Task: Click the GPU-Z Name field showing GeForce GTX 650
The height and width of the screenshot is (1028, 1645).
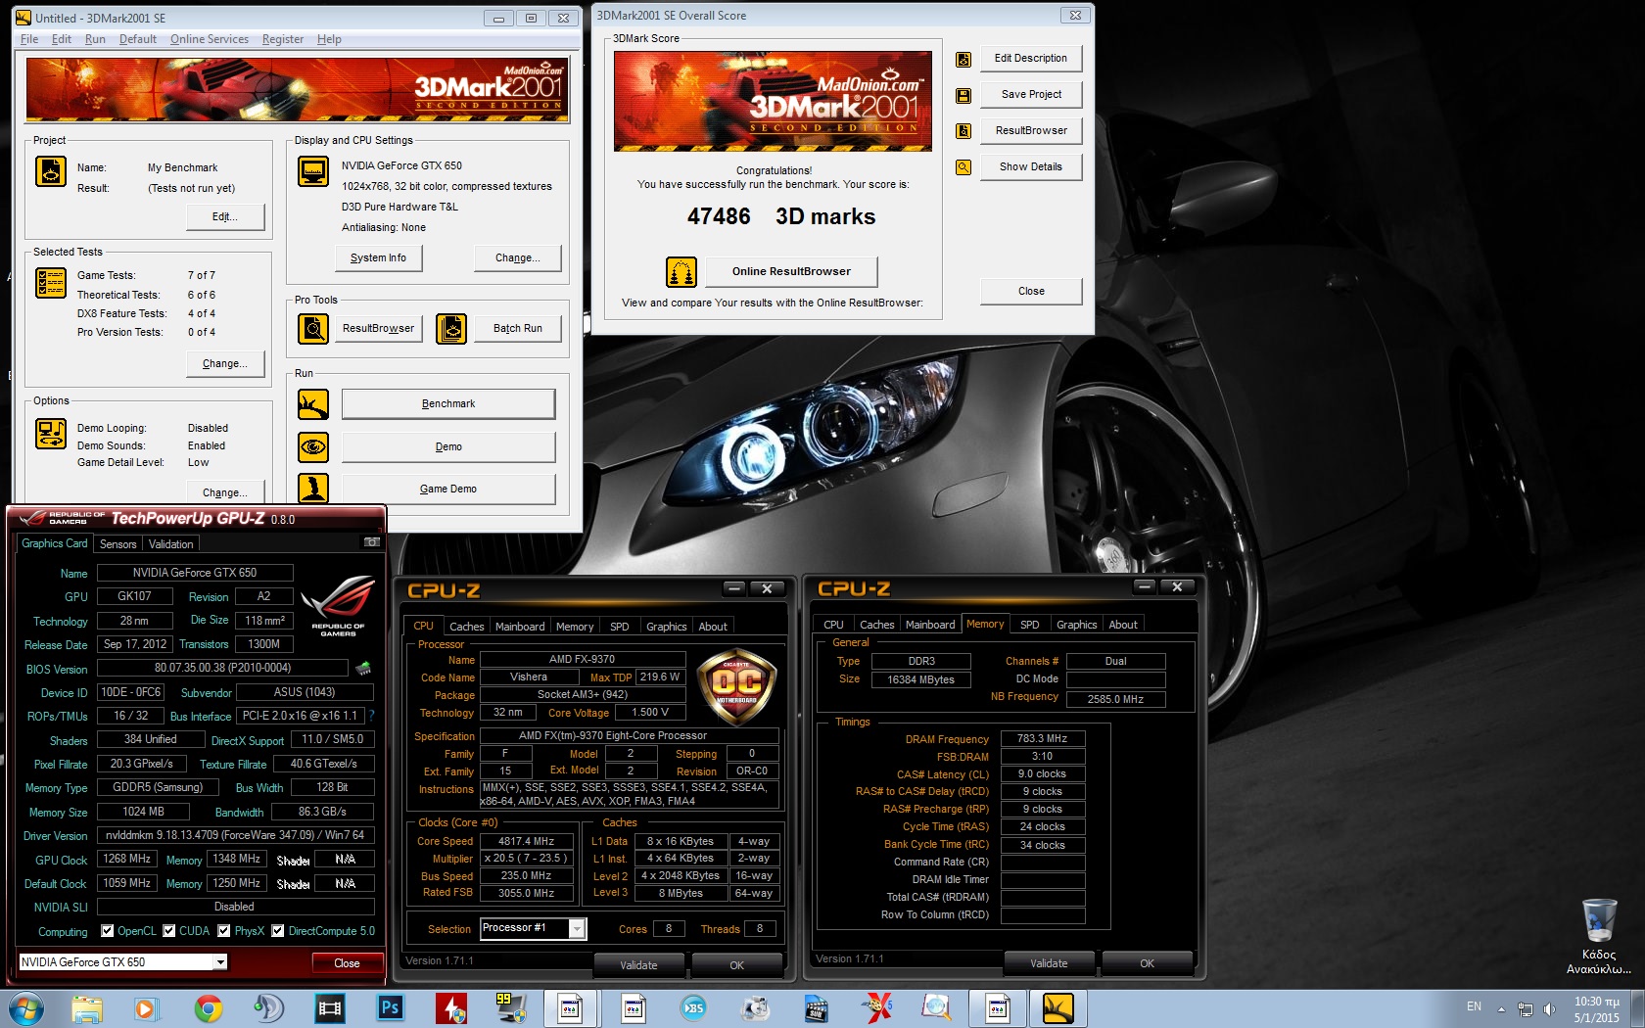Action: tap(195, 573)
